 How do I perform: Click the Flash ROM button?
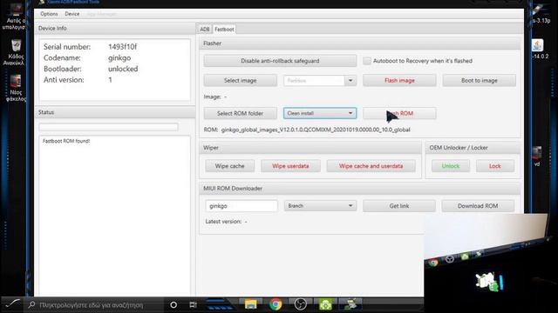399,113
